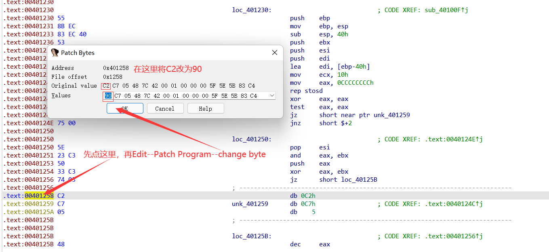Click the loc_401250 label

point(252,139)
